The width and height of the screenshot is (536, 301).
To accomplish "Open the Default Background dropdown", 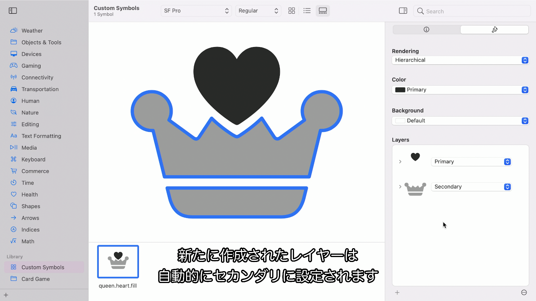I will [460, 121].
